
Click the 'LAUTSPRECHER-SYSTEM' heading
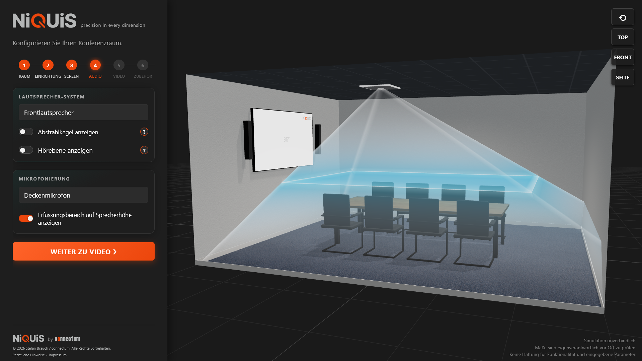point(52,97)
